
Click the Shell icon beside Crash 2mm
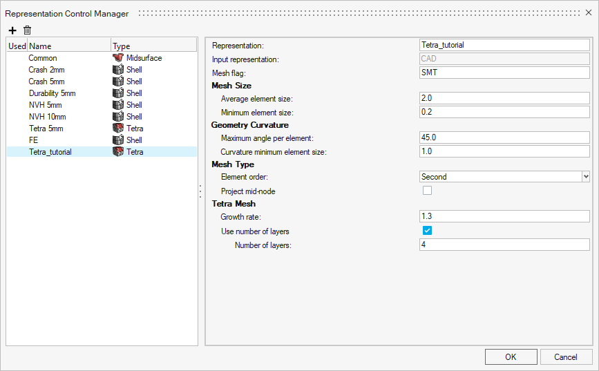(x=117, y=70)
